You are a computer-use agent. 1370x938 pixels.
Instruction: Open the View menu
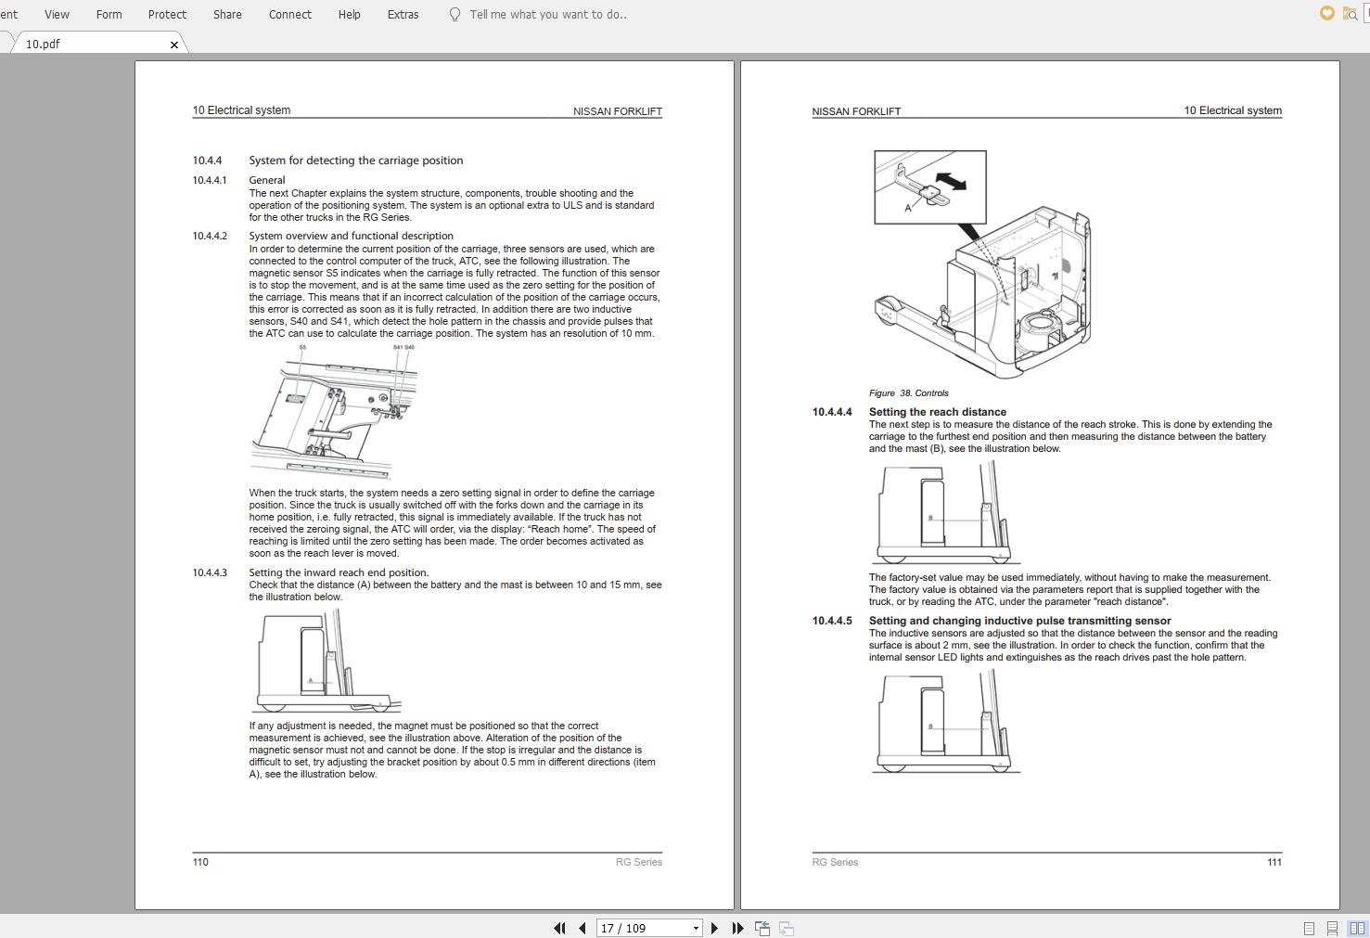pos(57,14)
